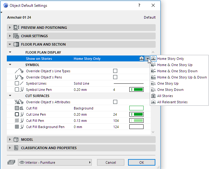Image resolution: width=209 pixels, height=169 pixels.
Task: Click the Cancel button
Action: [x=111, y=162]
